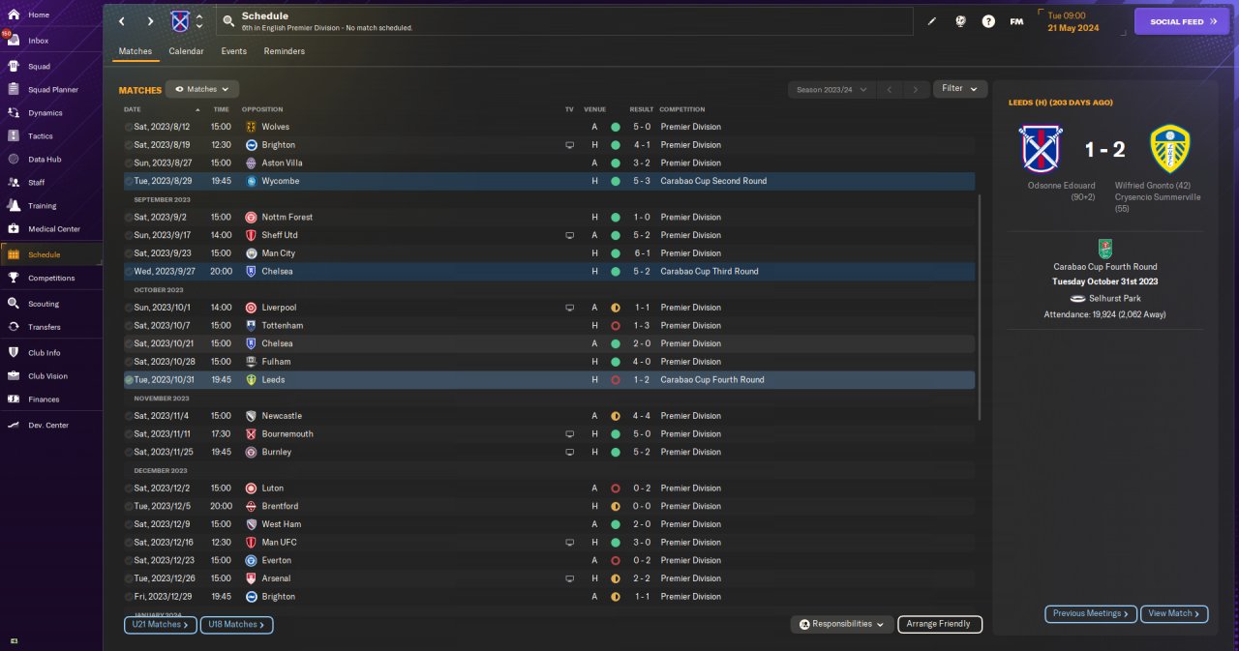Viewport: 1239px width, 651px height.
Task: Toggle selection circle for Everton match
Action: tap(129, 561)
